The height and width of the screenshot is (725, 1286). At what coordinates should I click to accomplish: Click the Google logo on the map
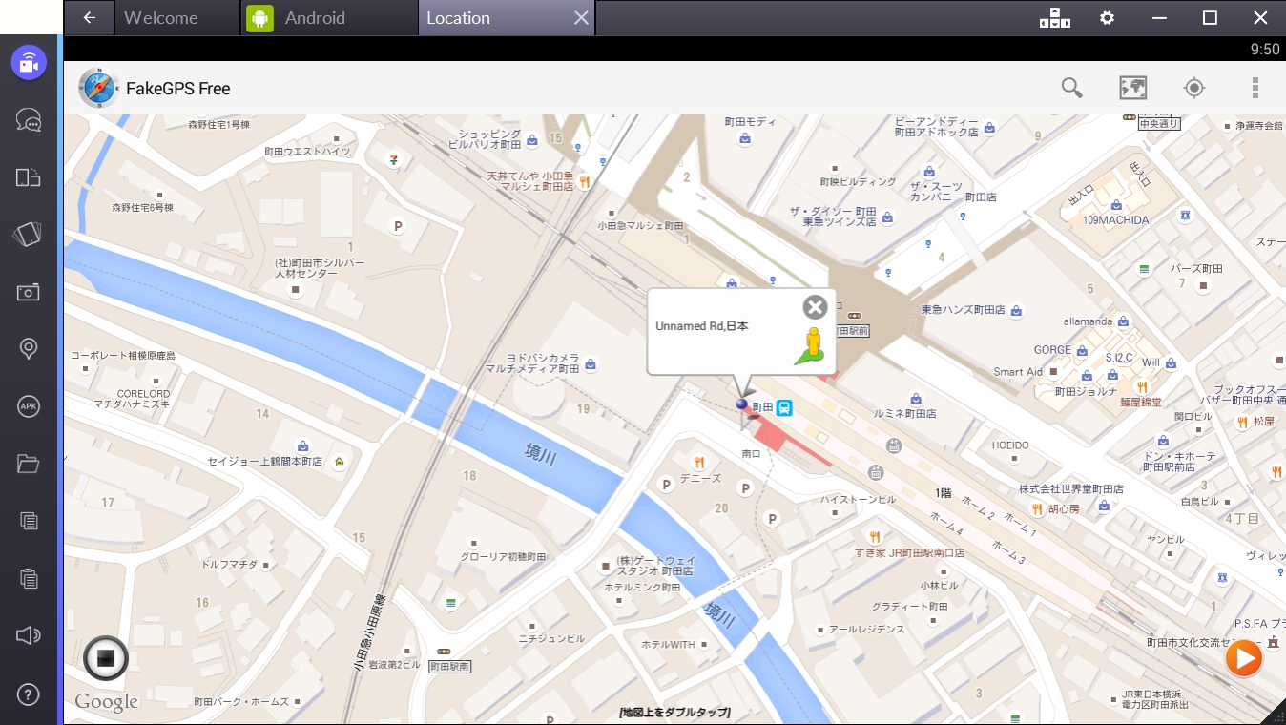(107, 702)
